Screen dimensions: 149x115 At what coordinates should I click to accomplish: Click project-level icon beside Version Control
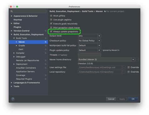click(46, 31)
